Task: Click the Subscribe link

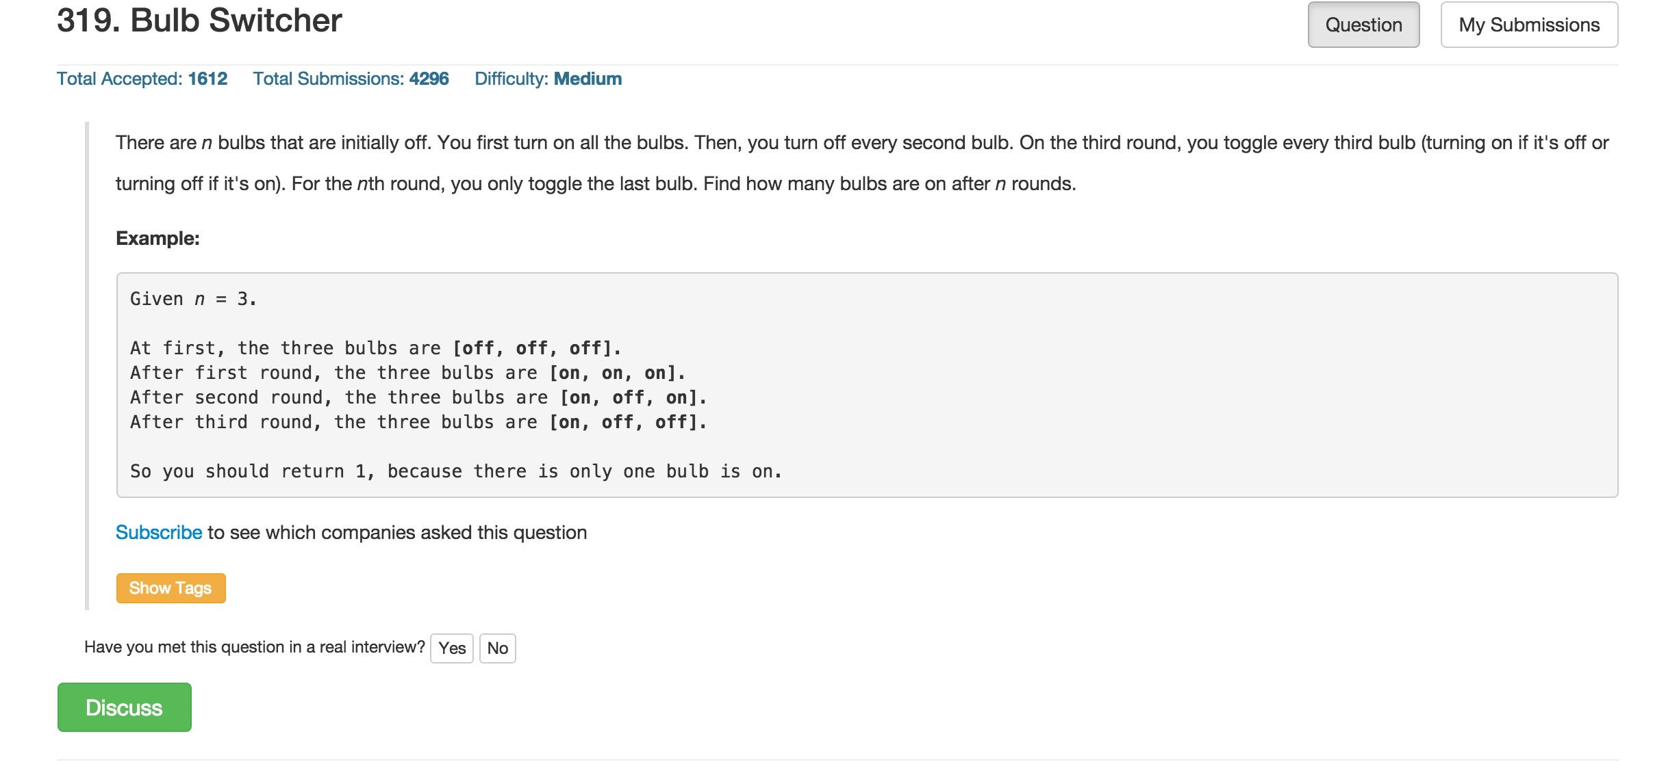Action: 159,532
